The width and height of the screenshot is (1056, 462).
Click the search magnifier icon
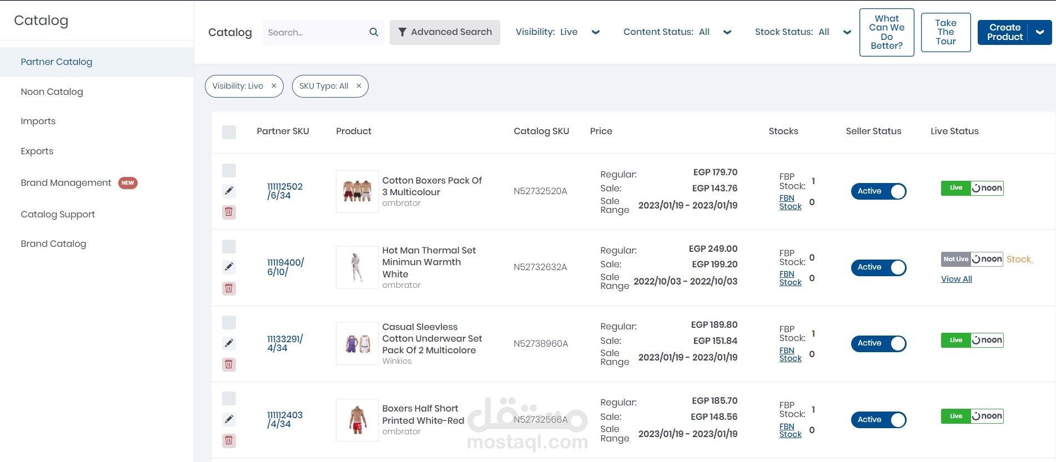(374, 32)
